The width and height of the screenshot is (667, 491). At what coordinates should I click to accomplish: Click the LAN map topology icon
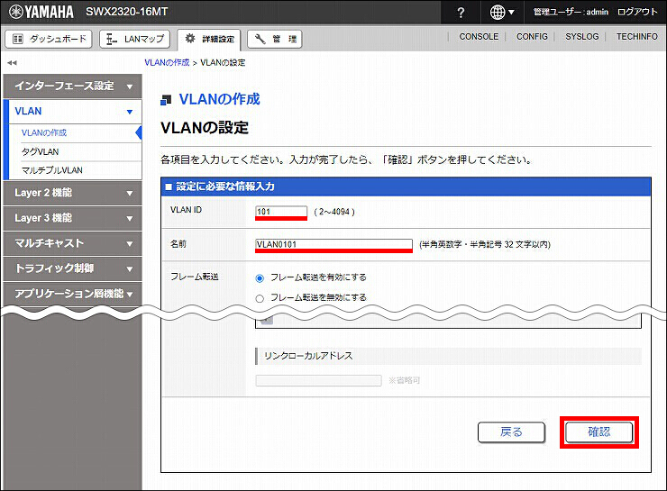pyautogui.click(x=112, y=39)
